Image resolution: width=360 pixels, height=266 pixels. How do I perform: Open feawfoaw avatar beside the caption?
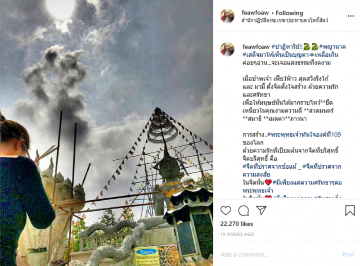227,49
